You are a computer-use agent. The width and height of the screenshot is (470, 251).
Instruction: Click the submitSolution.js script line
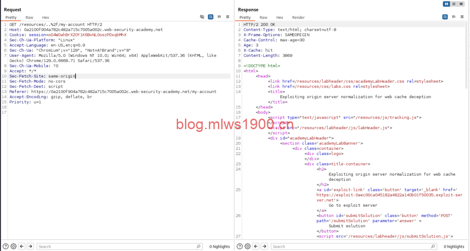coord(385,236)
